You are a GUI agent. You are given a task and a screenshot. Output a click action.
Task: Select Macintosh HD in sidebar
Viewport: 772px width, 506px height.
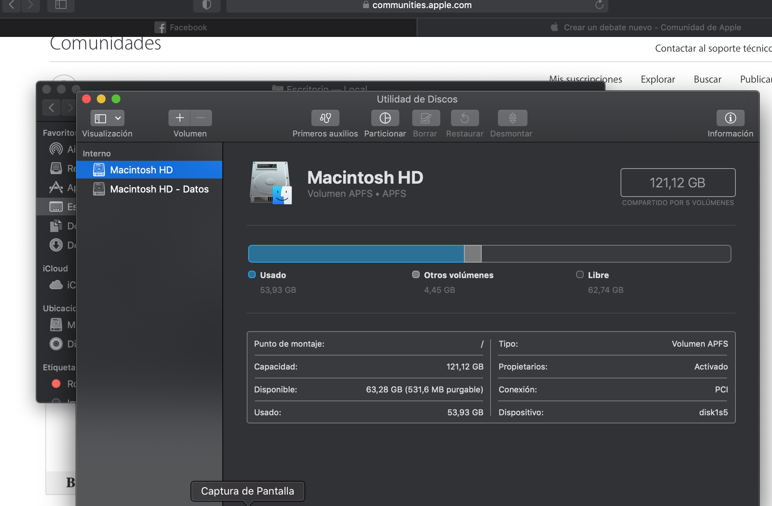141,170
